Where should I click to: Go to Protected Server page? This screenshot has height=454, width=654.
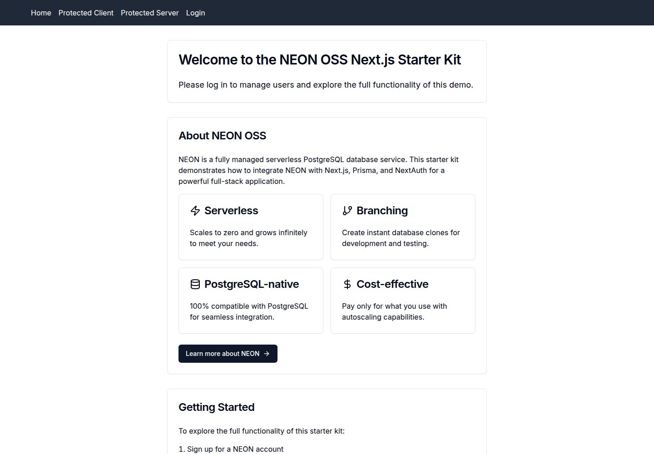[149, 13]
